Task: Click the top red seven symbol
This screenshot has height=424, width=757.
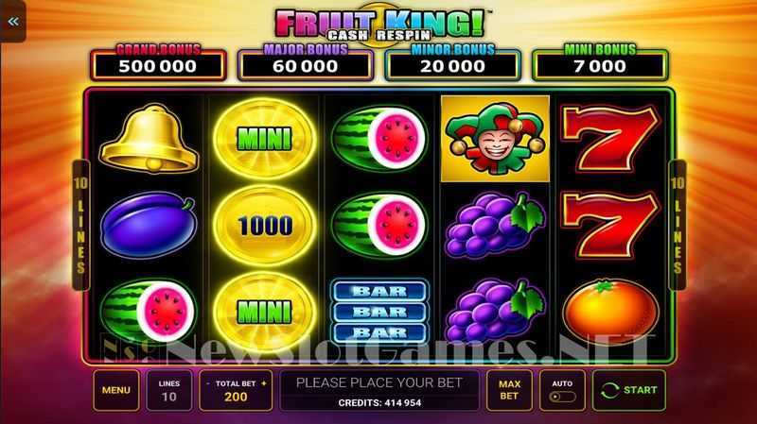Action: pos(610,139)
